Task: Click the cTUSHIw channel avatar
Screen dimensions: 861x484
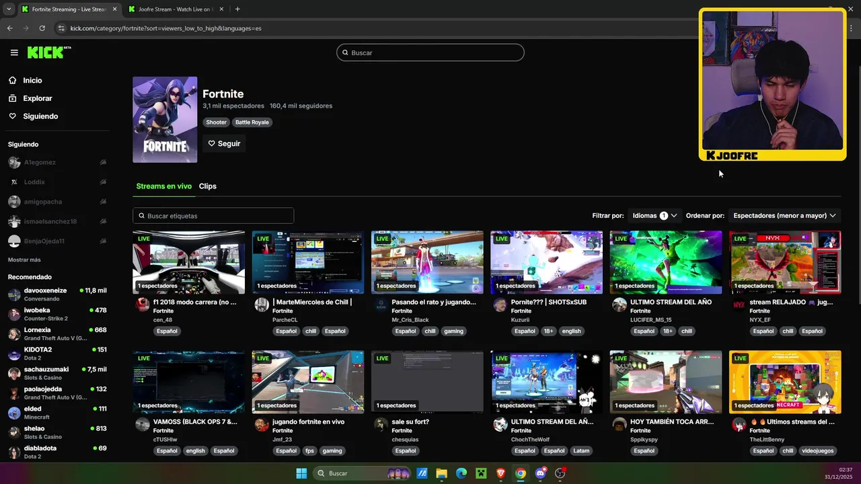Action: pyautogui.click(x=143, y=424)
